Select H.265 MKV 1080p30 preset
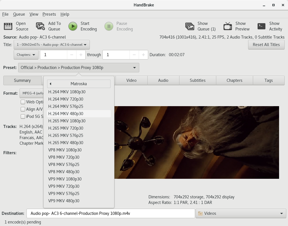The height and width of the screenshot is (226, 288). (x=79, y=121)
